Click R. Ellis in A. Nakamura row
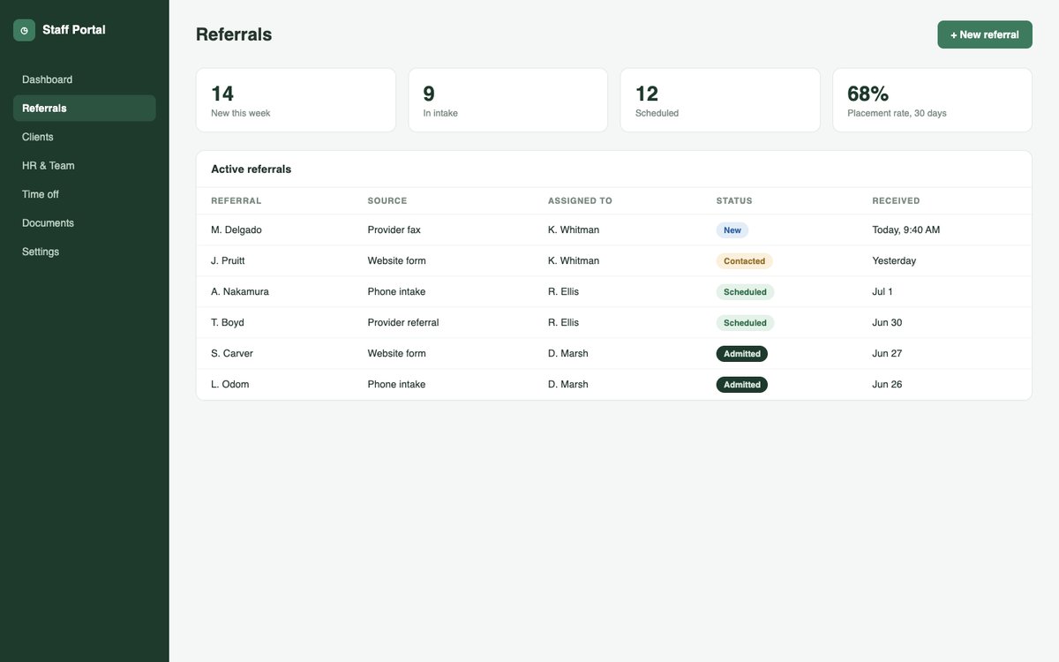1059x662 pixels. pyautogui.click(x=564, y=291)
